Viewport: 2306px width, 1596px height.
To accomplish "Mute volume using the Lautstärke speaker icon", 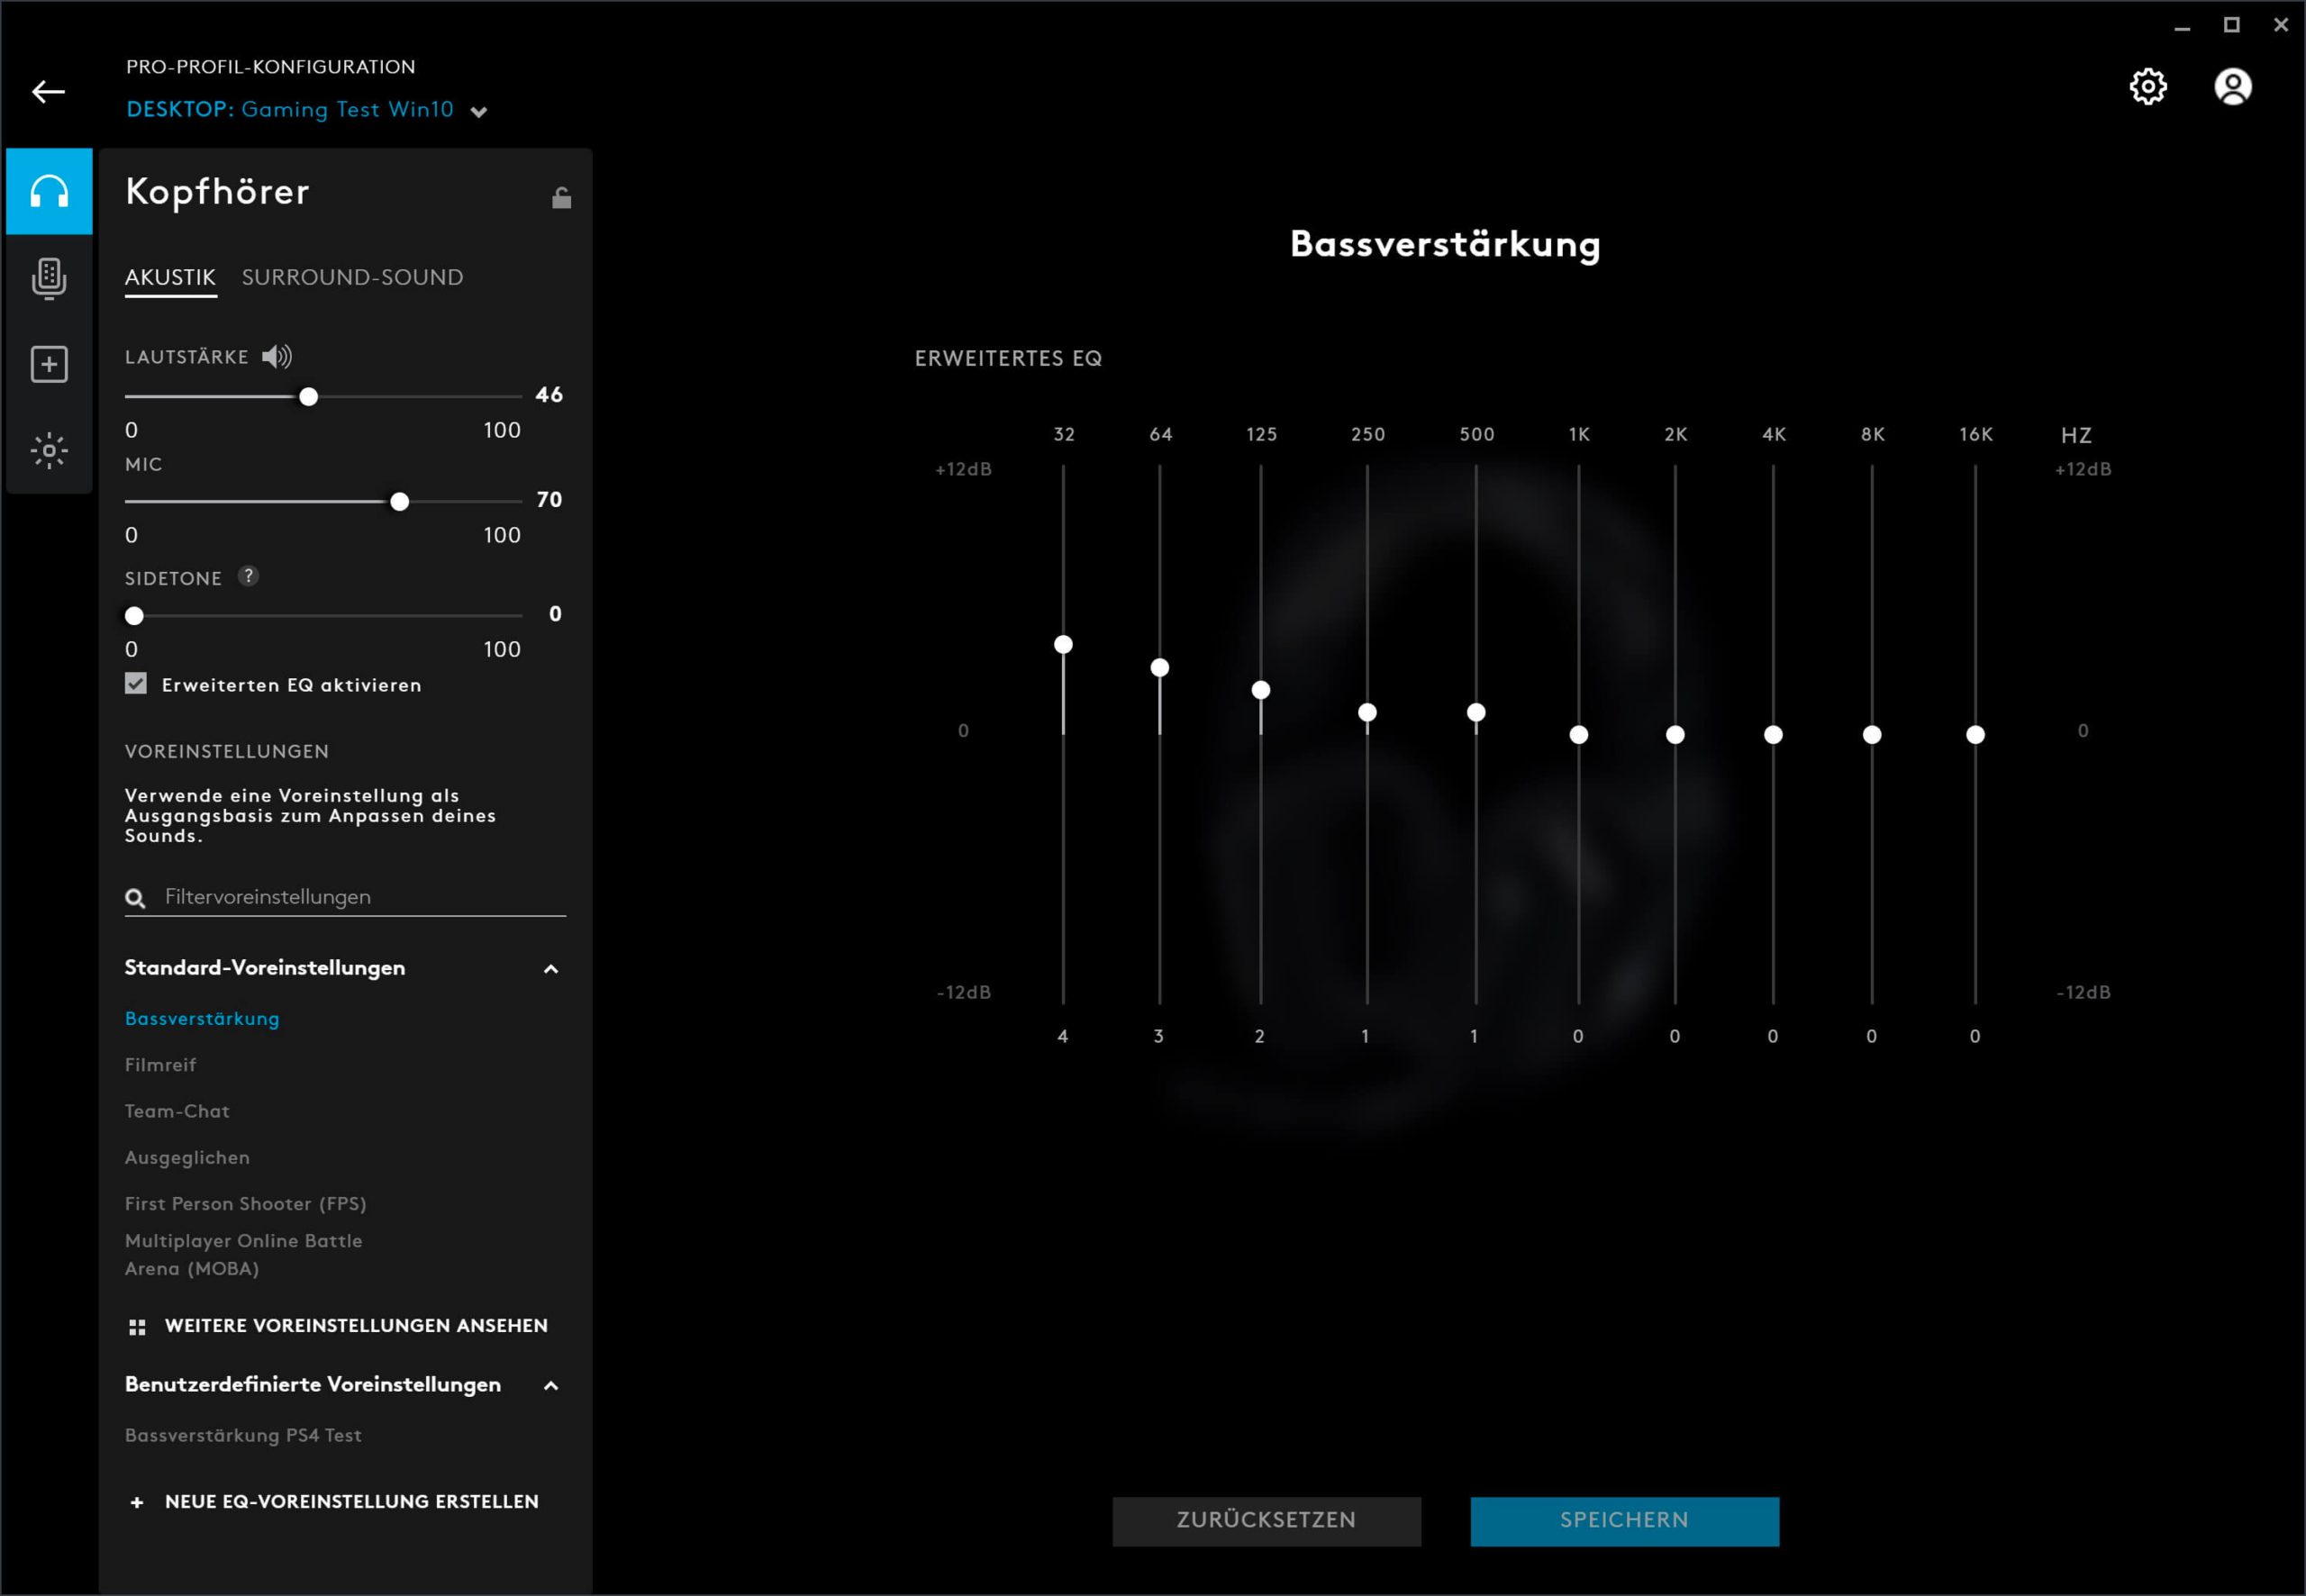I will pos(276,356).
